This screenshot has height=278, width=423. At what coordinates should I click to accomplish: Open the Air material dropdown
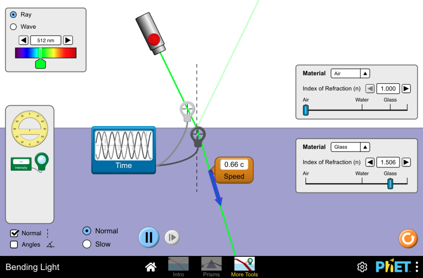[x=350, y=73]
